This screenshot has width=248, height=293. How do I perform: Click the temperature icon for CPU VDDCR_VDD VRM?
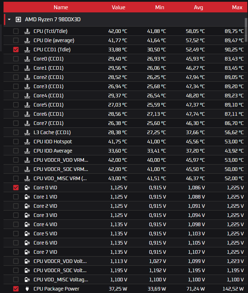[27, 160]
